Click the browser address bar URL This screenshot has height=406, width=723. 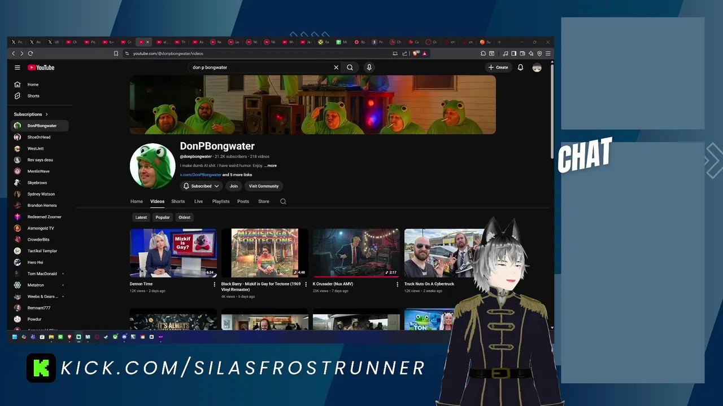pyautogui.click(x=168, y=54)
